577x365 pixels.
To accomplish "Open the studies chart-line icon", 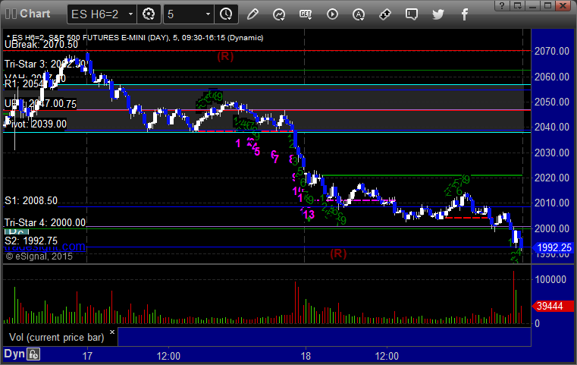I will point(279,14).
